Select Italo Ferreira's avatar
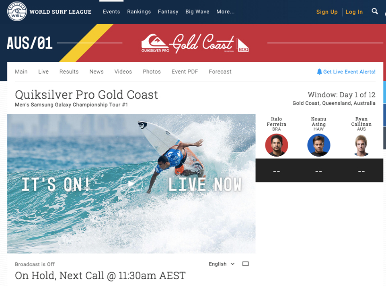Viewport: 386px width, 286px height. click(x=277, y=145)
